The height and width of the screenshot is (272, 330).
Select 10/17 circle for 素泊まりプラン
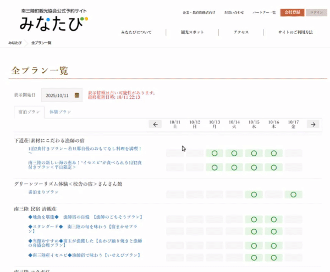click(293, 195)
